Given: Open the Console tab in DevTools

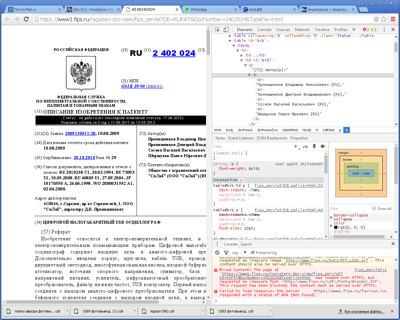Looking at the screenshot, I should click(x=264, y=29).
